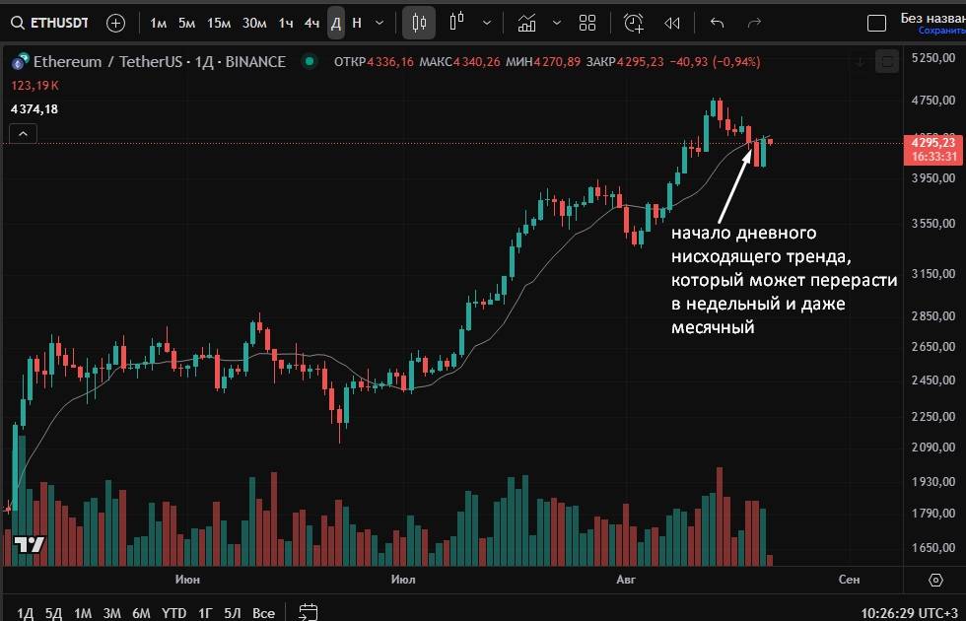Expand the indicator templates dropdown arrow
This screenshot has height=621, width=966.
pos(557,23)
